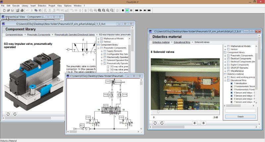Open the Execute menu

[x=16, y=6]
